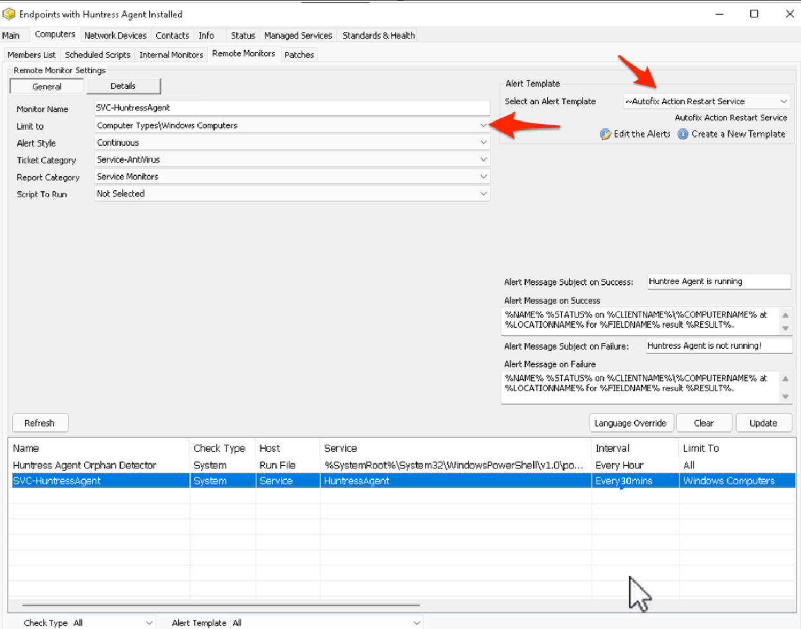Click the Edit the Alerts pencil icon
Viewport: 801px width, 629px height.
[606, 134]
